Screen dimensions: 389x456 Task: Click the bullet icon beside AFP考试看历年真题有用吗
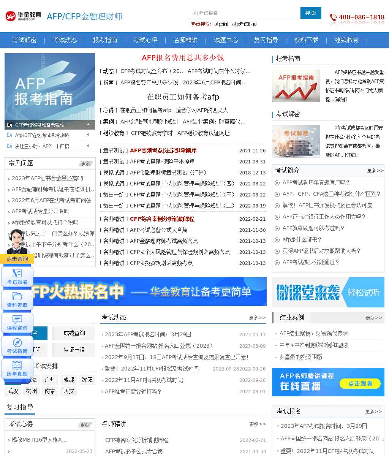point(277,183)
